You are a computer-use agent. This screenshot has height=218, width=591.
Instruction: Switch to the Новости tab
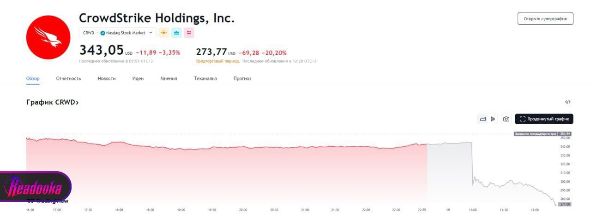107,79
